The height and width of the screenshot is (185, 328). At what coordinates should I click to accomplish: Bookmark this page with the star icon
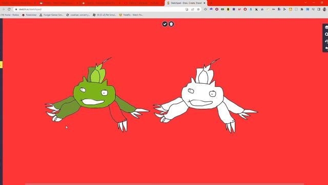pos(198,9)
